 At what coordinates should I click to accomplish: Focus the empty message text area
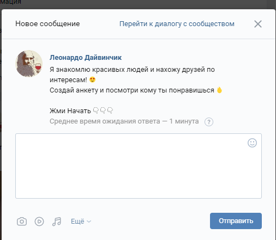coord(139,166)
